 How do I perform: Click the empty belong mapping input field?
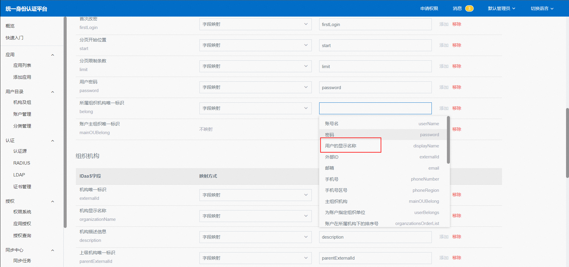(375, 108)
